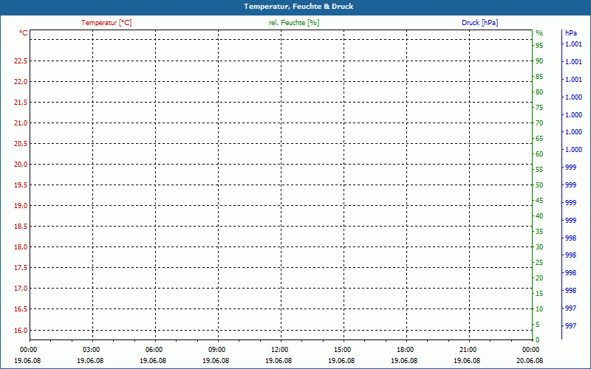Click the red '°C' axis unit label

(24, 33)
